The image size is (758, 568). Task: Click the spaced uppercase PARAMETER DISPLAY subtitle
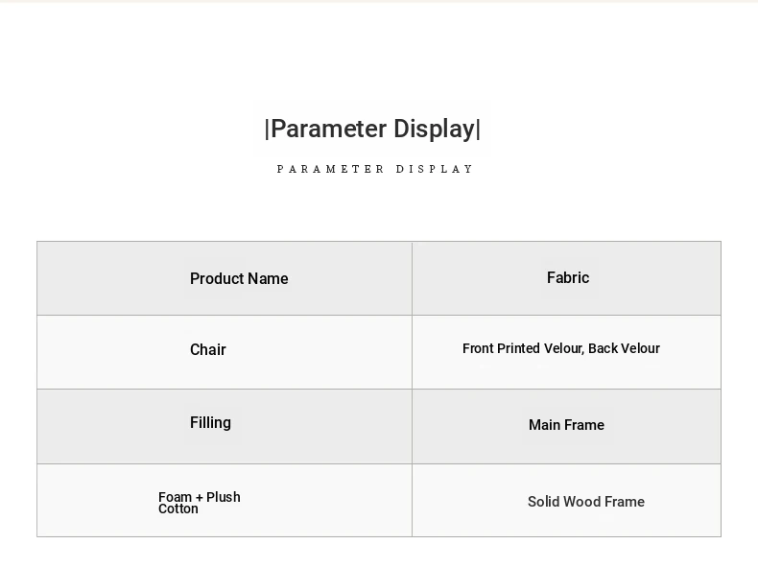(375, 169)
